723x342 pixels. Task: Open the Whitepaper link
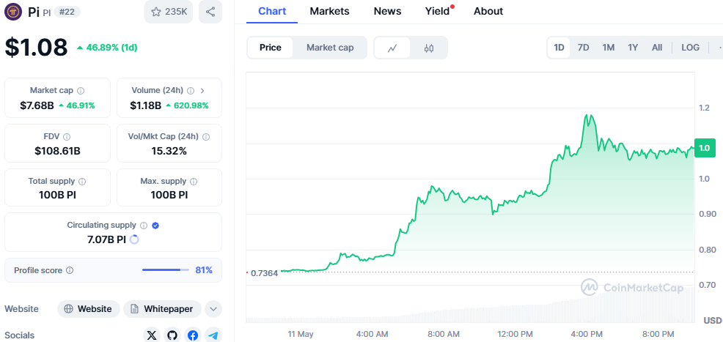(x=162, y=309)
